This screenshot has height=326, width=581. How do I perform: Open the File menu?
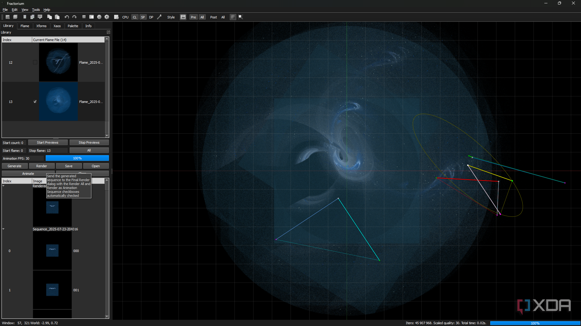[x=5, y=10]
